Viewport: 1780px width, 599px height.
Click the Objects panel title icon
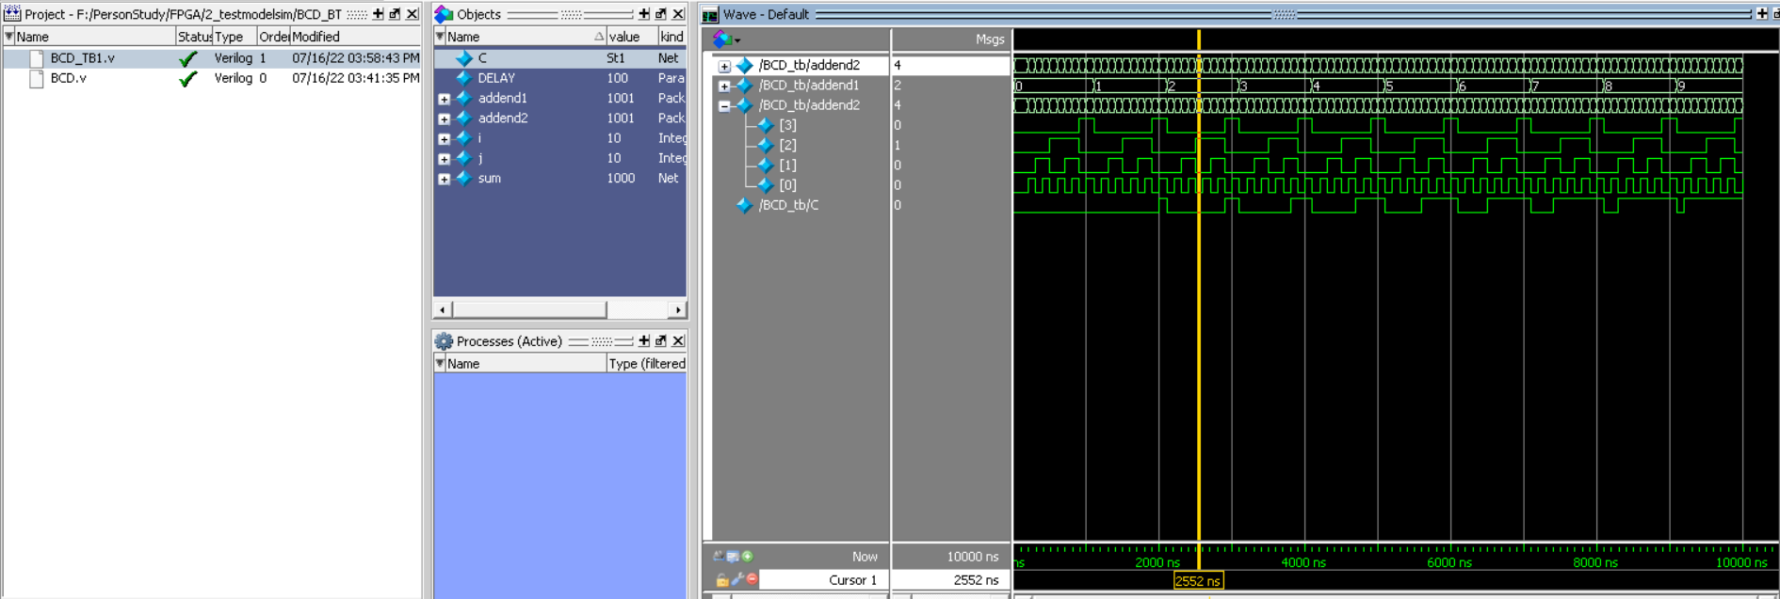coord(444,14)
